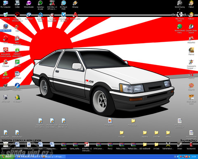Open the 1976Camar archive file
Image resolution: width=198 pixels, height=159 pixels.
98,146
